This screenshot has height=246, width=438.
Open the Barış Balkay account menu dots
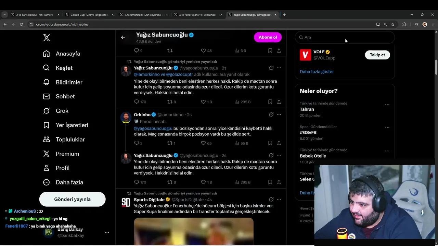click(x=107, y=232)
